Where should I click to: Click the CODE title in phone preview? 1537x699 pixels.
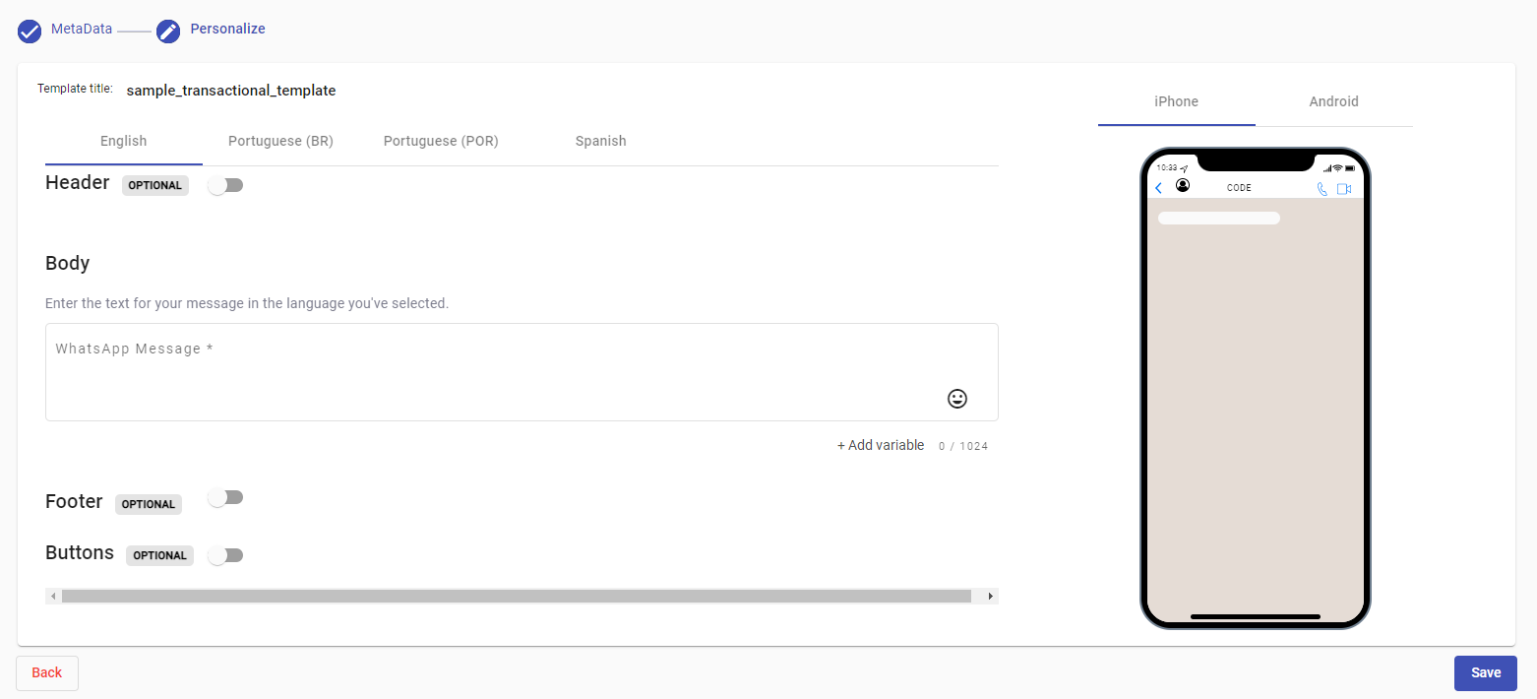pos(1240,188)
